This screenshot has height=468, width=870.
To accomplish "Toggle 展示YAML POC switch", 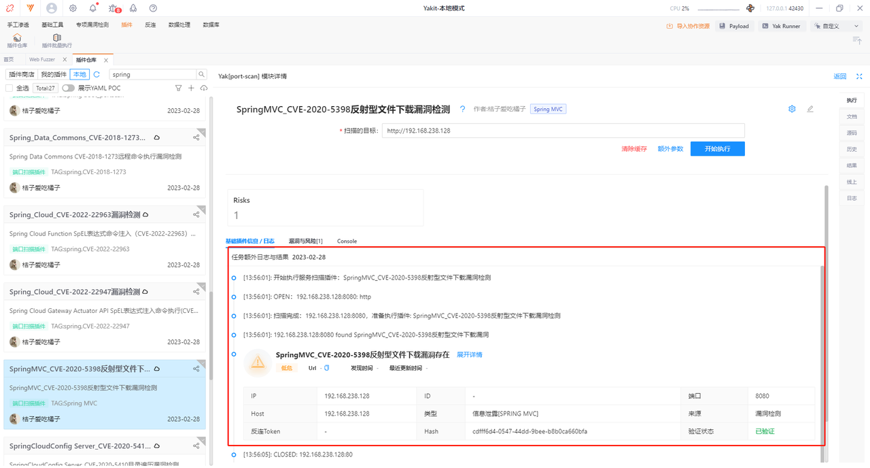I will (68, 88).
